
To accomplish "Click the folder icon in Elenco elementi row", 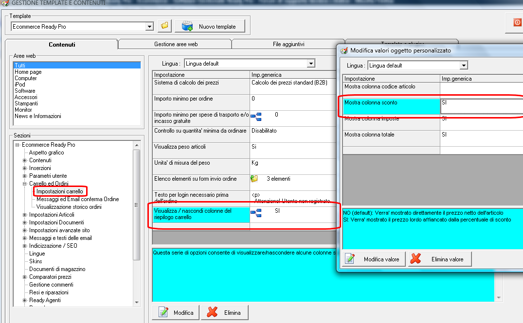I will pos(254,179).
